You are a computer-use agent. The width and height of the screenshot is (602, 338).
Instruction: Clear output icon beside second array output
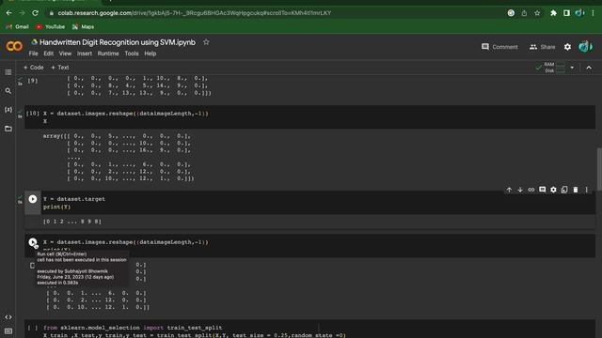pos(32,265)
